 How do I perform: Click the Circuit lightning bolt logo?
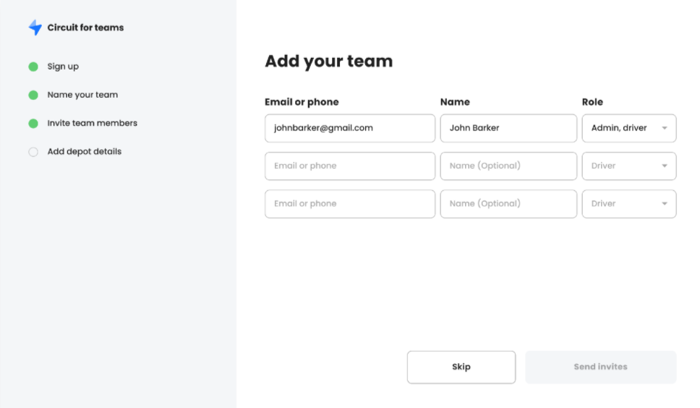[x=35, y=27]
